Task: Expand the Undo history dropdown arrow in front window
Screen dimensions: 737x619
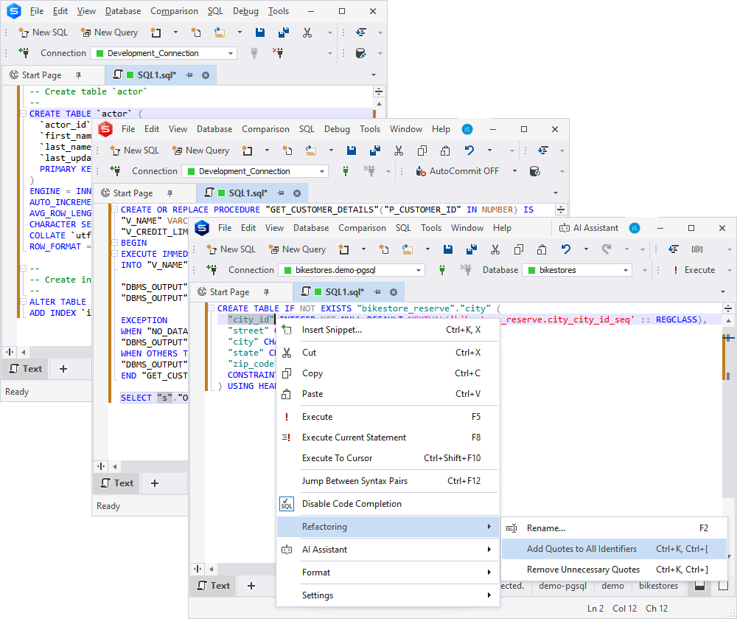Action: (x=586, y=249)
